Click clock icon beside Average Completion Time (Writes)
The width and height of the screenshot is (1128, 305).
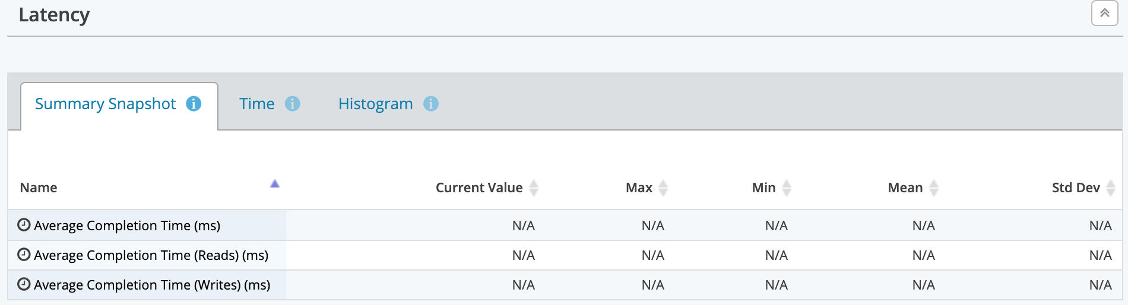pos(24,284)
